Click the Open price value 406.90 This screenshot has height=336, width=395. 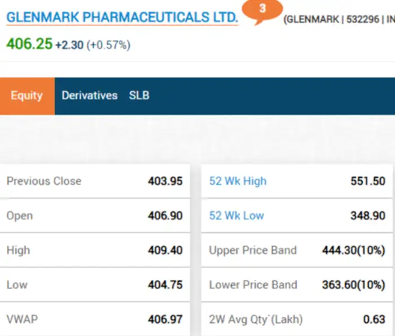[x=165, y=216]
